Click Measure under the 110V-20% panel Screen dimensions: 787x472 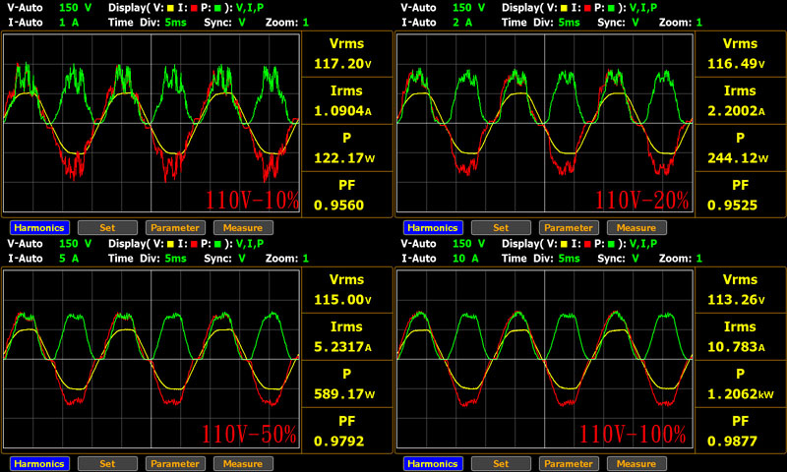636,228
